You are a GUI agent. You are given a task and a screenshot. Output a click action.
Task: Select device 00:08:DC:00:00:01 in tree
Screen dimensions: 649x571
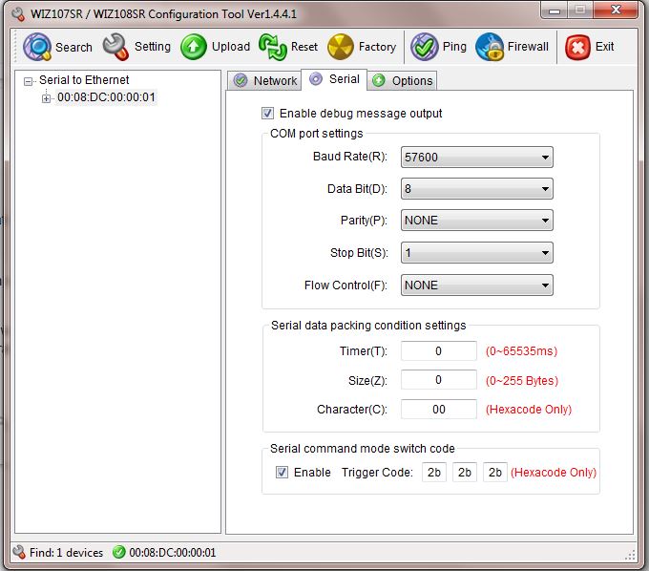click(x=106, y=97)
